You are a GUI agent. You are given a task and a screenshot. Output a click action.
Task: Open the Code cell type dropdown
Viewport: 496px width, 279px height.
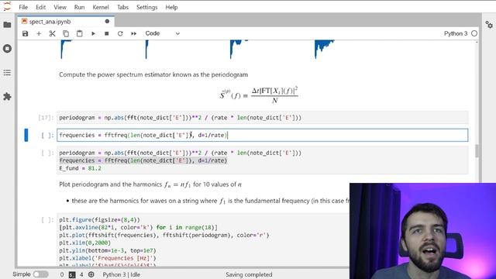[x=162, y=33]
